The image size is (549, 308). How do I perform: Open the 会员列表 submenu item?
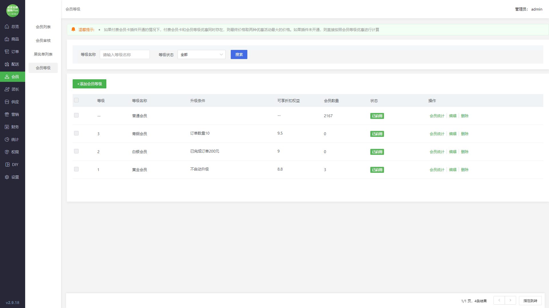click(x=43, y=27)
